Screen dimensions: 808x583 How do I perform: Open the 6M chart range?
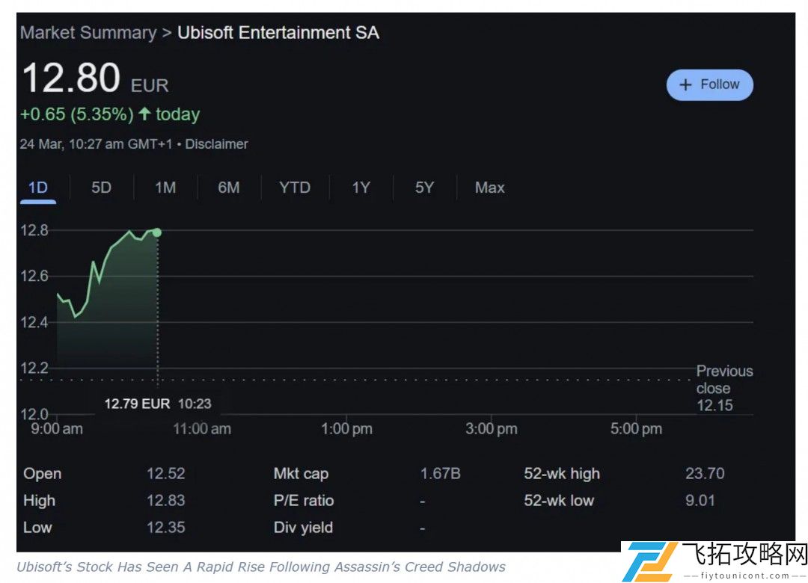point(229,188)
